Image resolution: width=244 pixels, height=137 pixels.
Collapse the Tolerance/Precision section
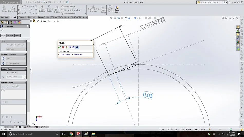pyautogui.click(x=25, y=55)
